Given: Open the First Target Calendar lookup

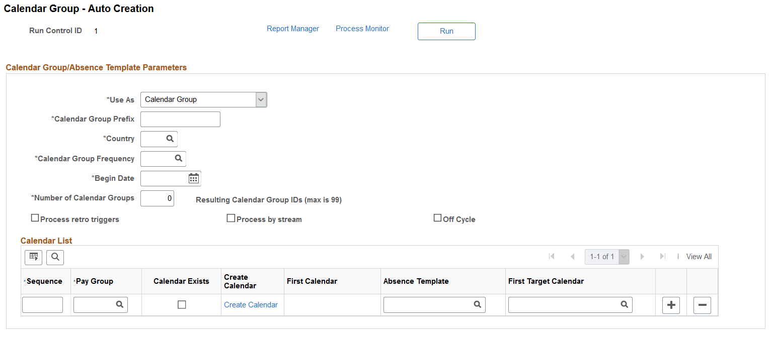Looking at the screenshot, I should pos(625,304).
